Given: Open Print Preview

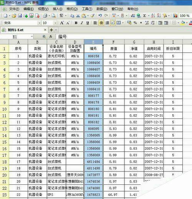Looking at the screenshot, I should [x=54, y=16].
